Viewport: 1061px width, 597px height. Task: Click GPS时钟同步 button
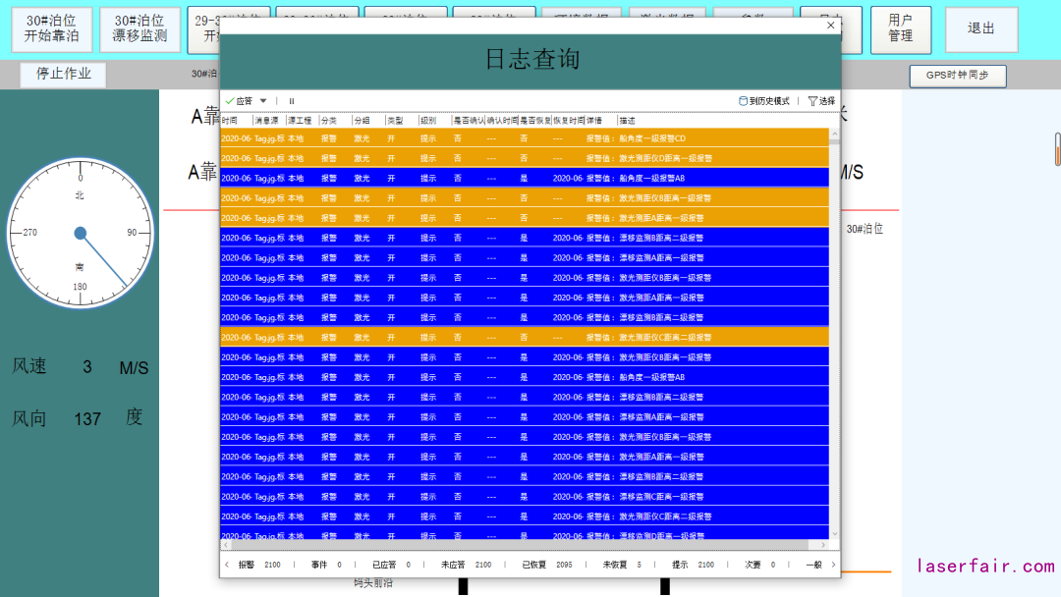click(957, 76)
